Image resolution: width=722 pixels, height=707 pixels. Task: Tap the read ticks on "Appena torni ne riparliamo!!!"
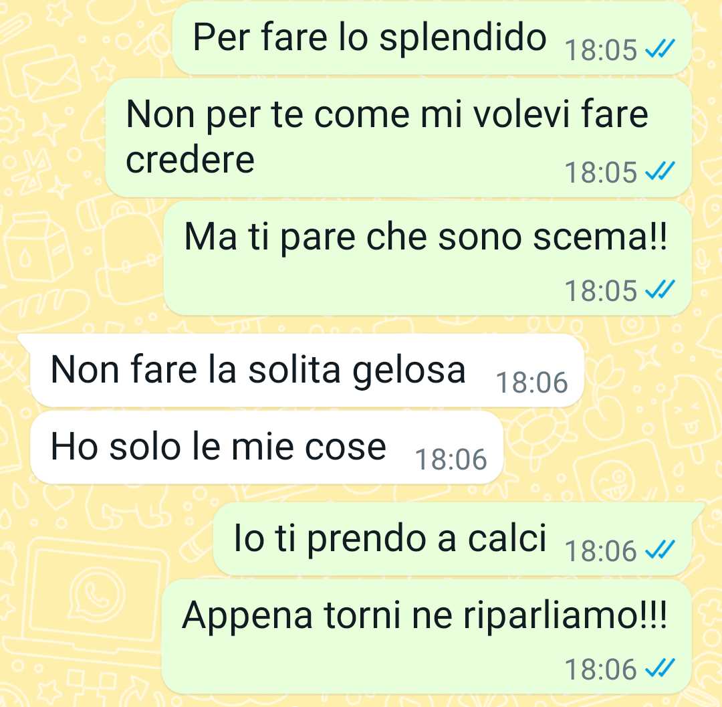(660, 668)
